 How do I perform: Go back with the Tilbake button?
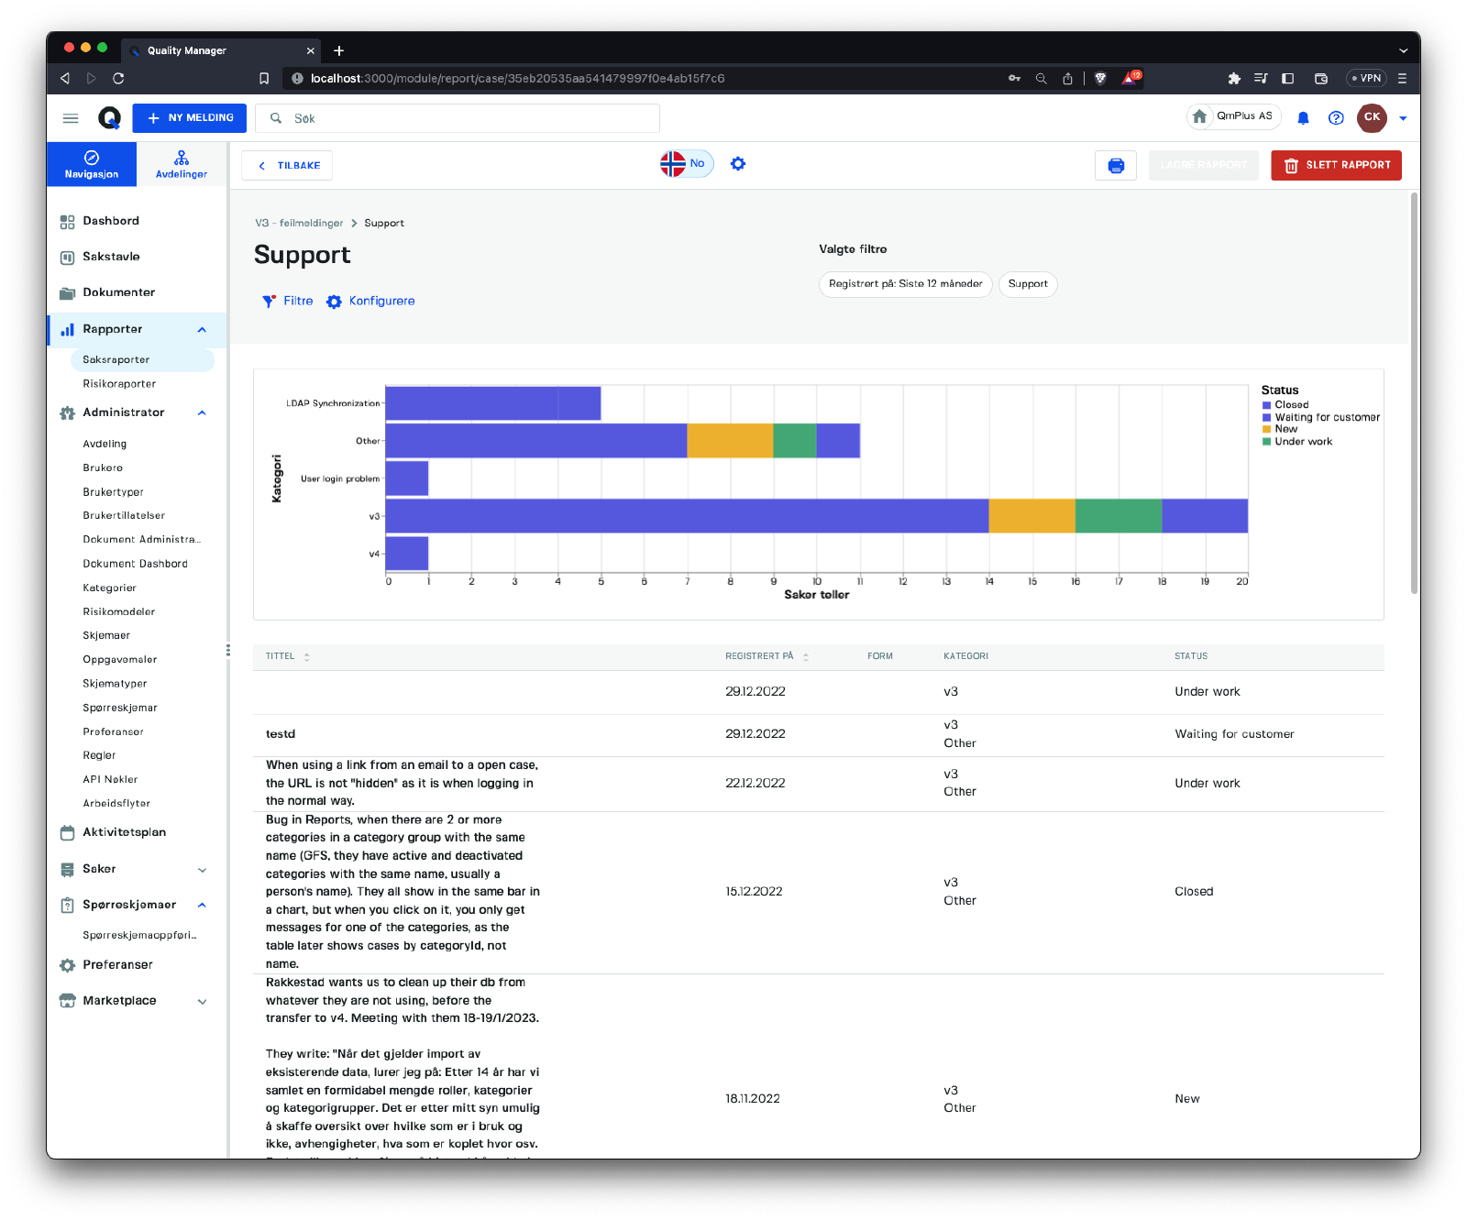(287, 166)
